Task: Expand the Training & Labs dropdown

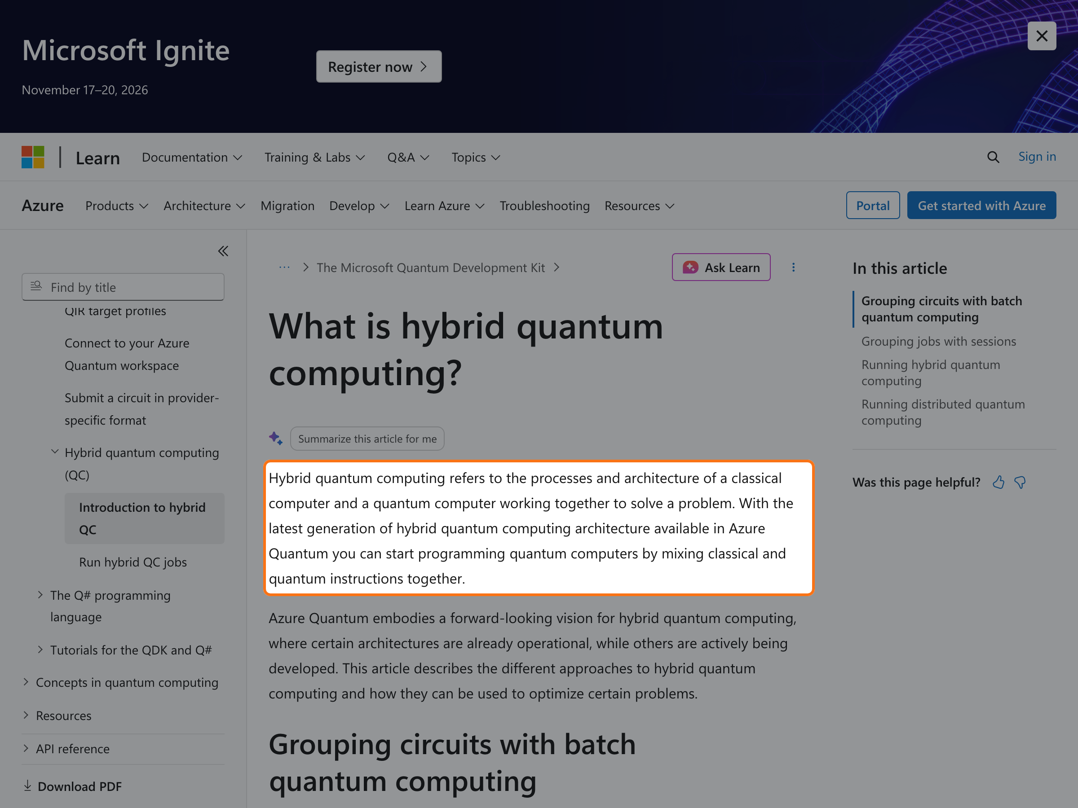Action: pyautogui.click(x=314, y=157)
